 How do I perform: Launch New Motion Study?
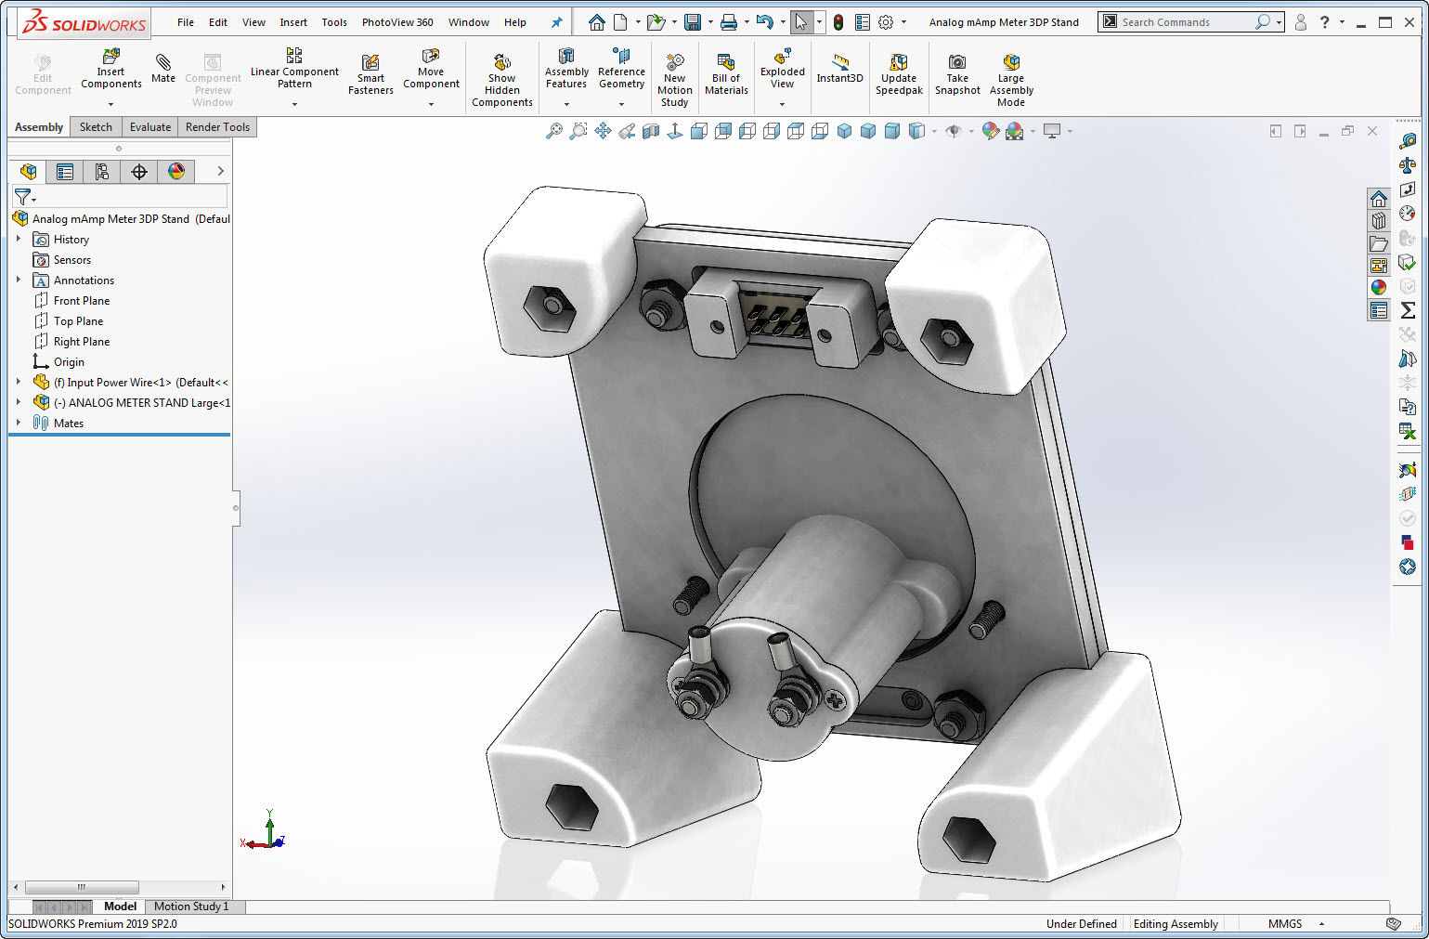[x=675, y=62]
